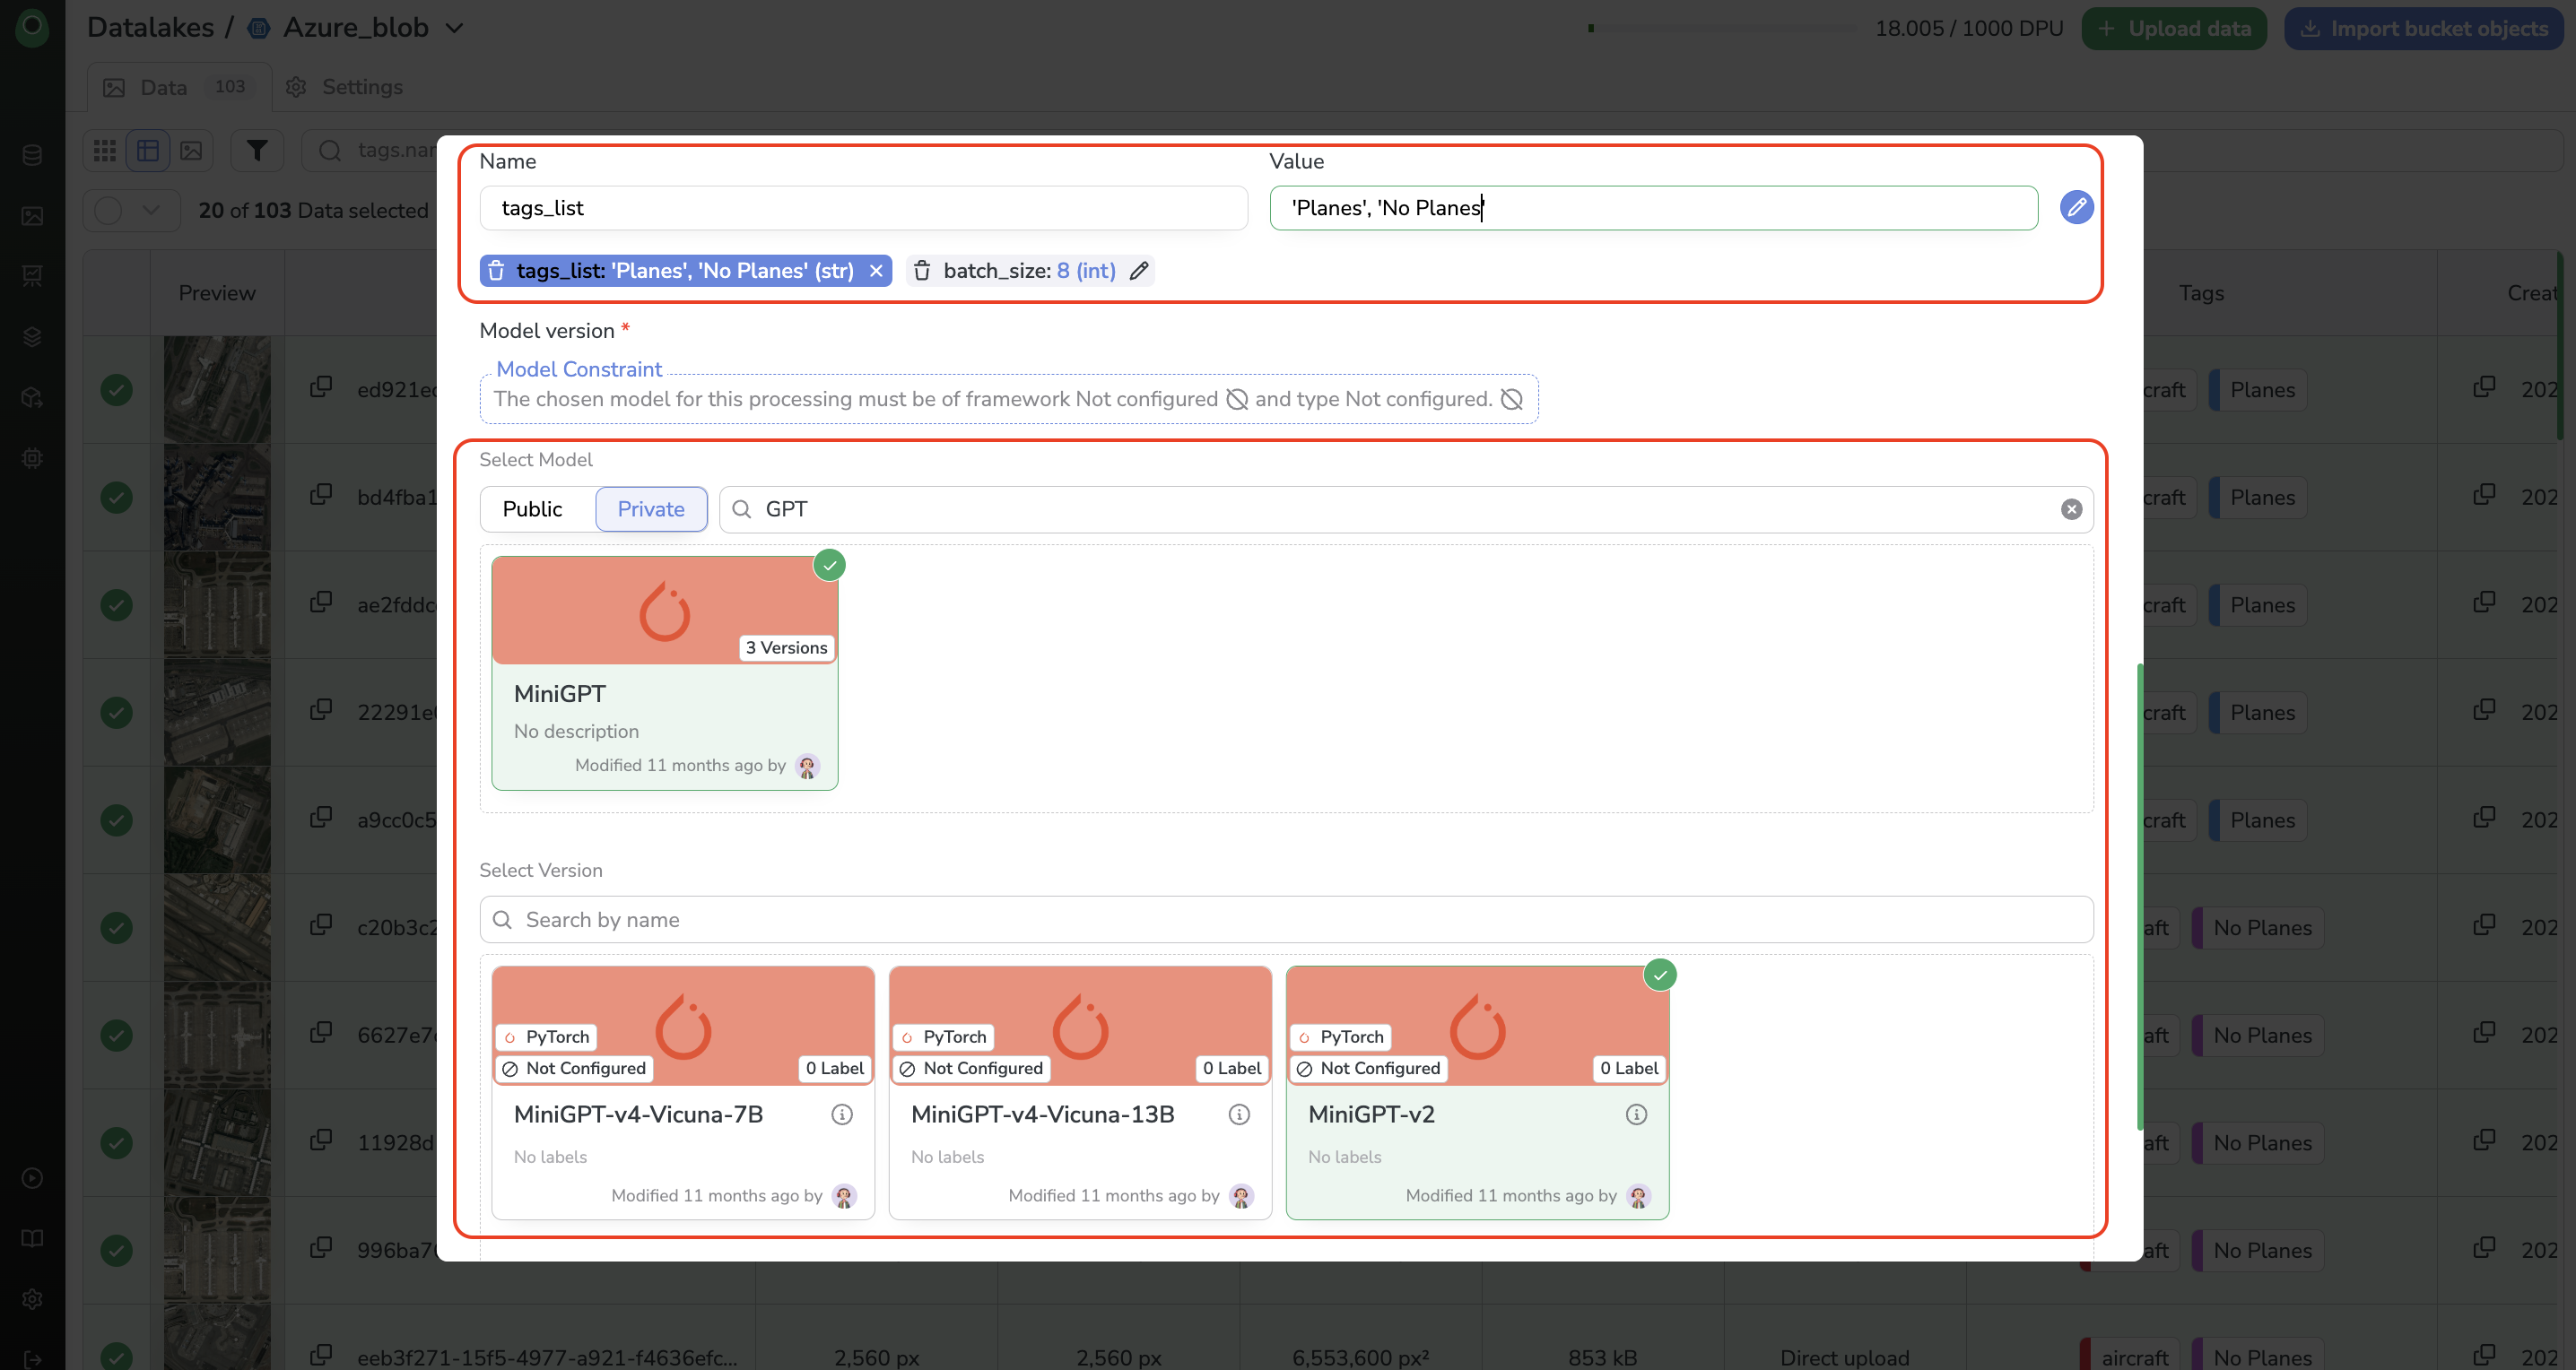
Task: Edit batch_size parameter with pencil icon
Action: 1138,271
